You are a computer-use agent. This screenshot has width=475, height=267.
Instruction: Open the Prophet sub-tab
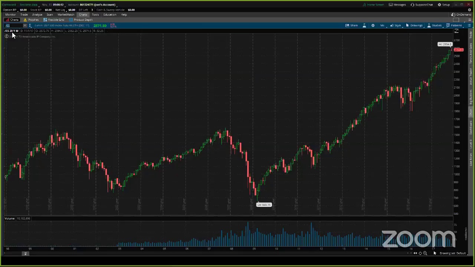(31, 20)
